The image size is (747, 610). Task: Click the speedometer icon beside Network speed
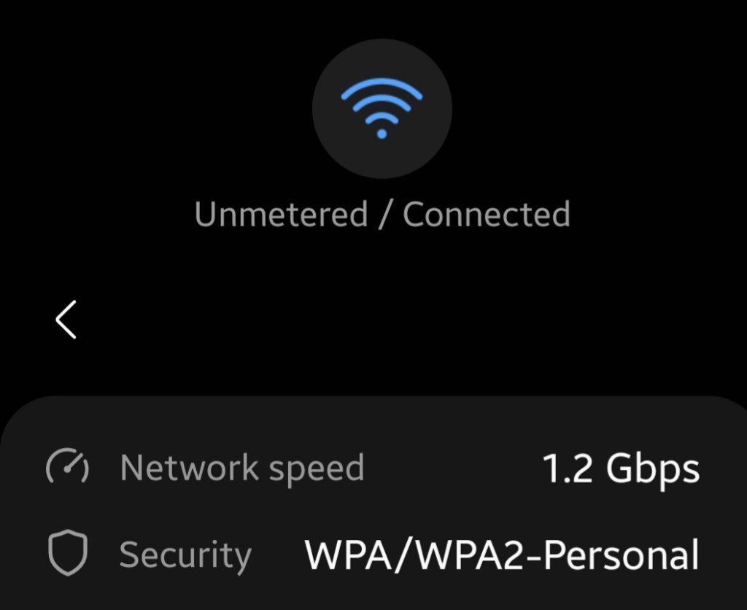(68, 468)
